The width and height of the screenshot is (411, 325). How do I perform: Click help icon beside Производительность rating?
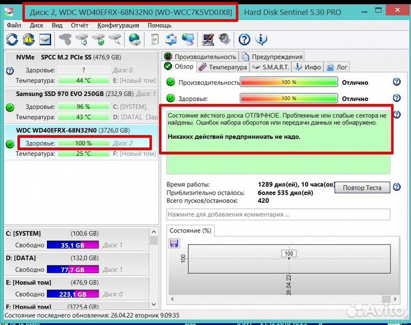[397, 82]
